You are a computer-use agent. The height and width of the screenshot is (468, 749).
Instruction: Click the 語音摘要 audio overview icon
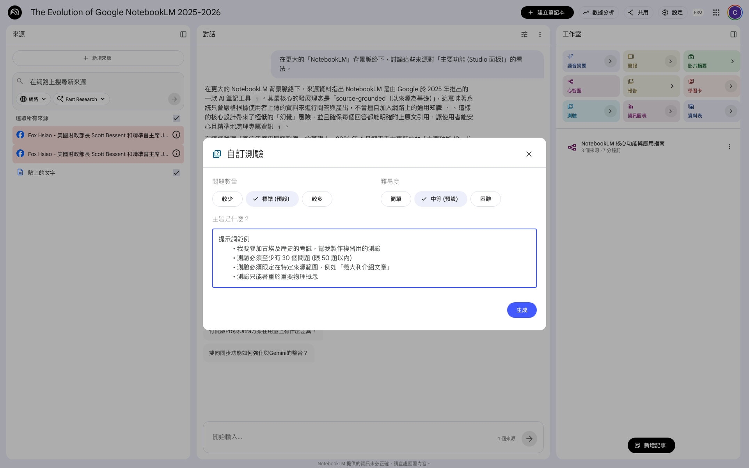pyautogui.click(x=570, y=57)
